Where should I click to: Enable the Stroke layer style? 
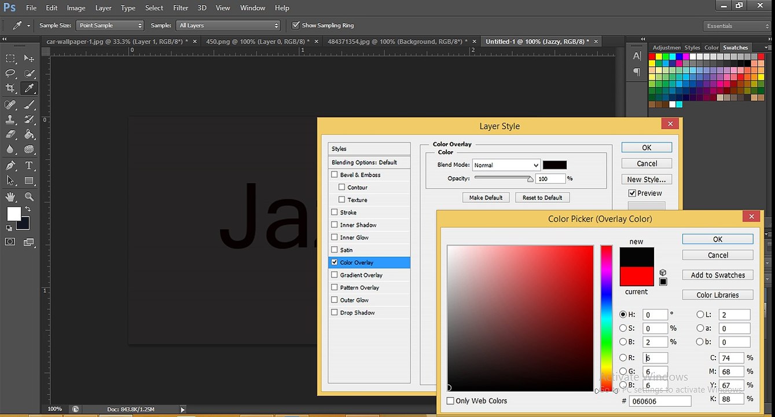tap(335, 213)
